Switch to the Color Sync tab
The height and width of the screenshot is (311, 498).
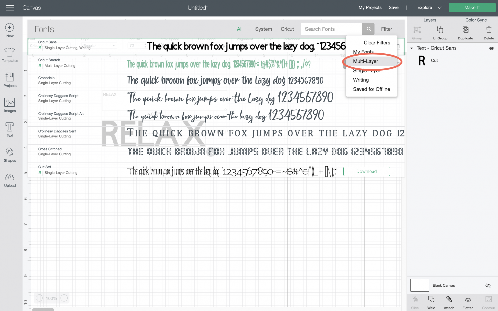pyautogui.click(x=476, y=20)
